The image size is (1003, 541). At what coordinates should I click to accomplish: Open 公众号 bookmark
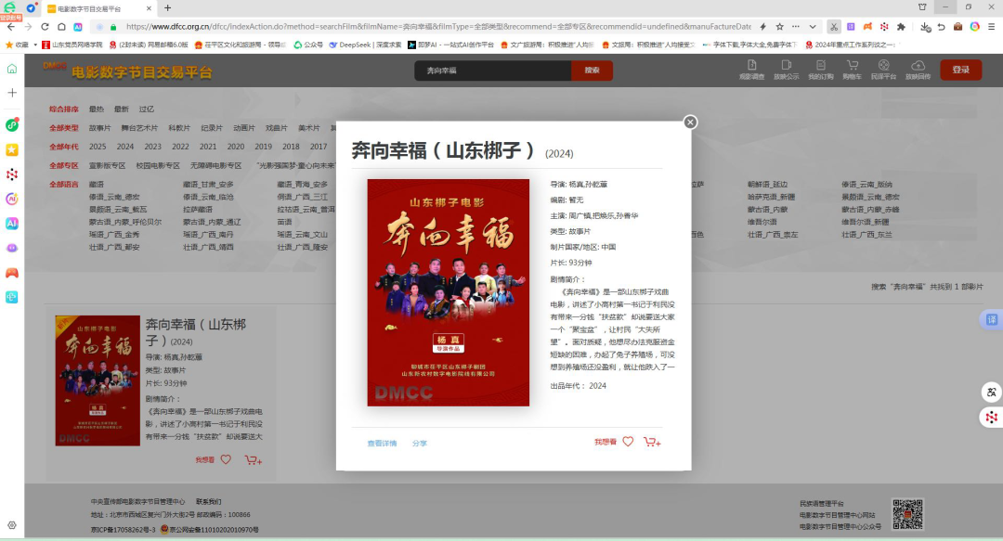click(x=307, y=45)
